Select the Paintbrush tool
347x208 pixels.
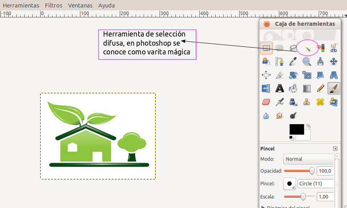[334, 89]
